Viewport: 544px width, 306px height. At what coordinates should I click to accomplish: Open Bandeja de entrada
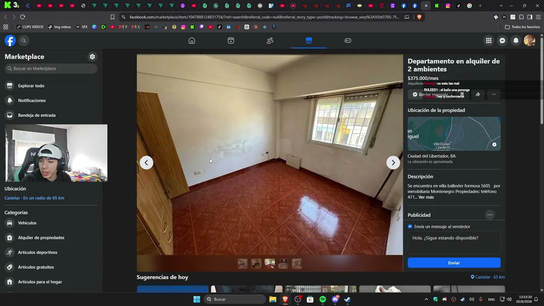point(51,115)
